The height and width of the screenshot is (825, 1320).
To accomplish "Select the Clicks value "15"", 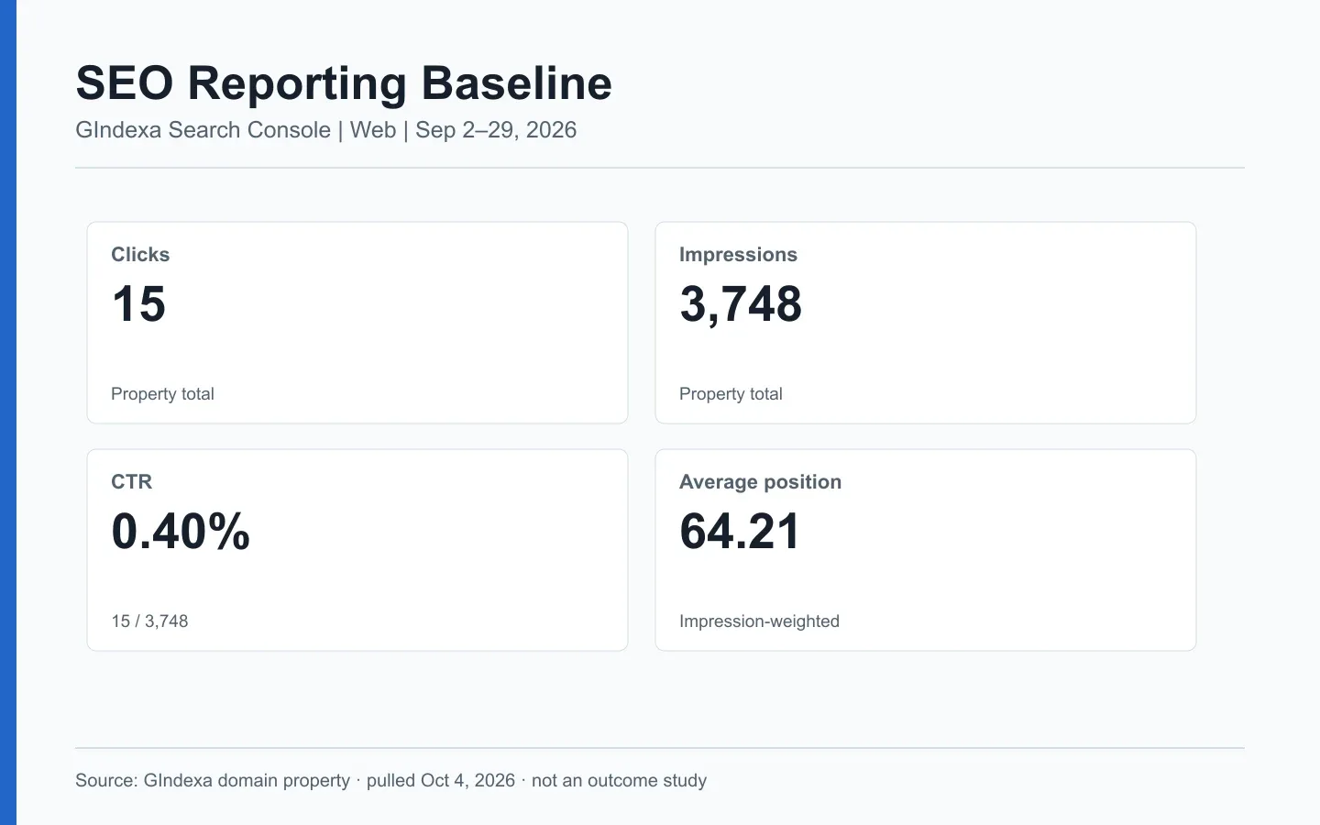I will point(138,304).
